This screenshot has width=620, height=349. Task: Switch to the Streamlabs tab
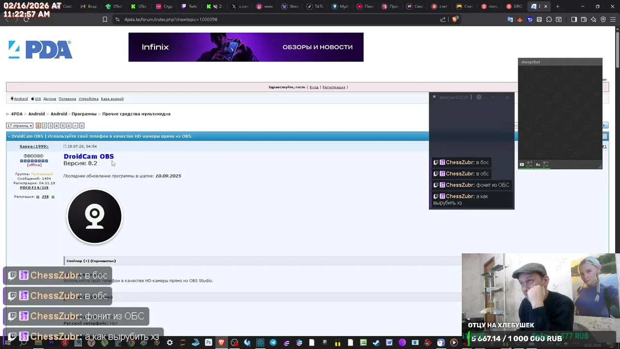click(290, 7)
